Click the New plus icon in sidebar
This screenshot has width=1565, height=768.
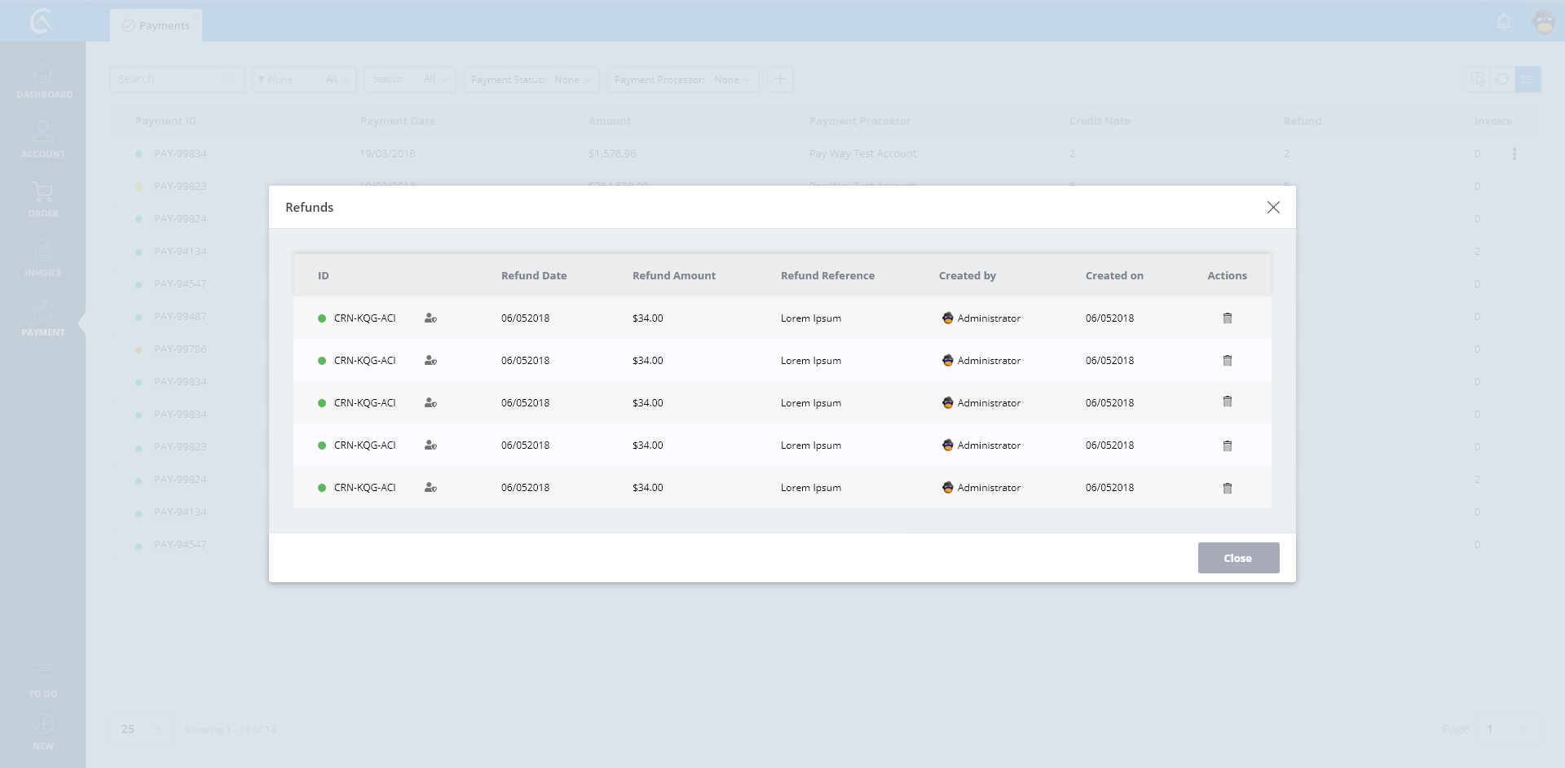point(43,731)
